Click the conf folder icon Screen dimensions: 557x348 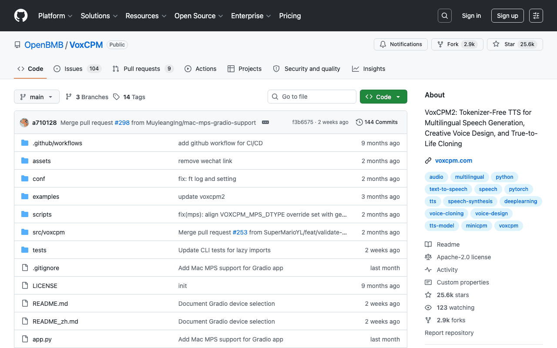[25, 179]
